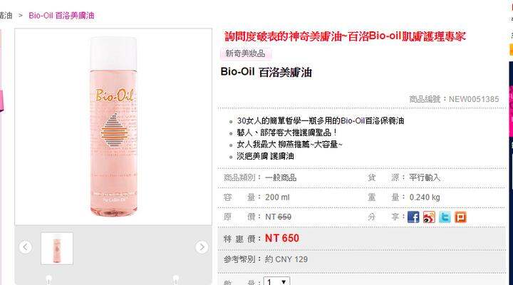Click the red promotional headline text
513x285 pixels.
pyautogui.click(x=345, y=36)
